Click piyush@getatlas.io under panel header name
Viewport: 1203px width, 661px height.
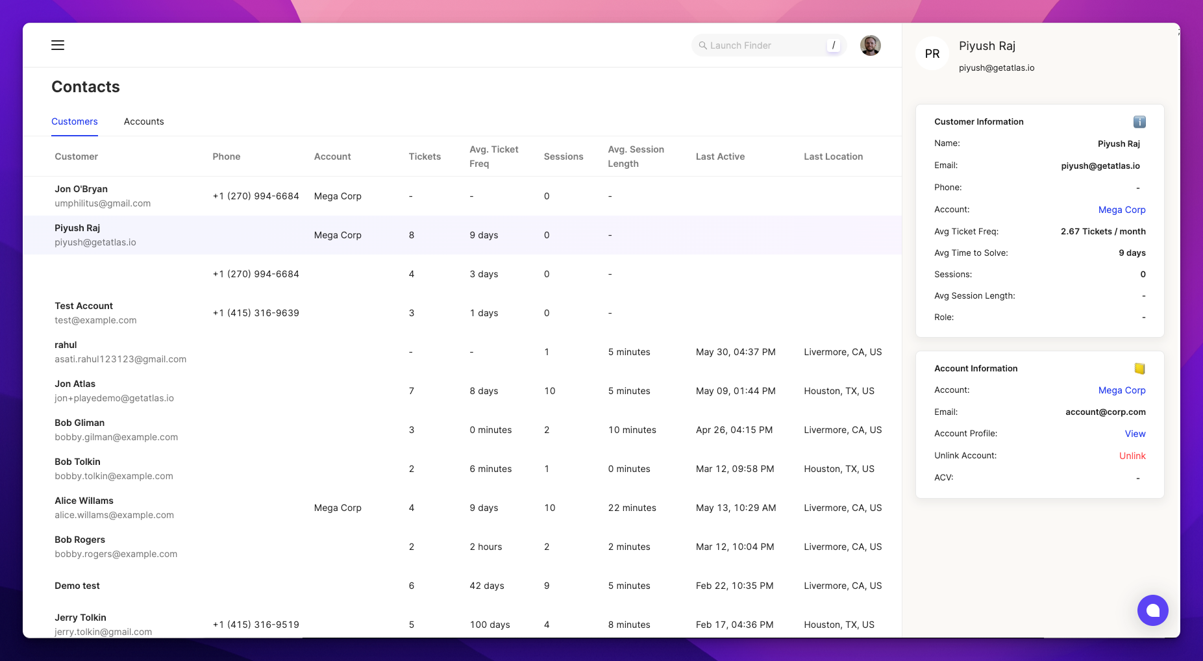coord(997,68)
